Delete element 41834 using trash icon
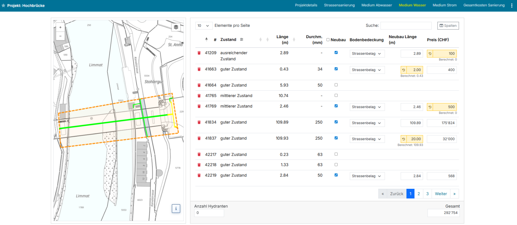This screenshot has height=225, width=517. pyautogui.click(x=199, y=122)
